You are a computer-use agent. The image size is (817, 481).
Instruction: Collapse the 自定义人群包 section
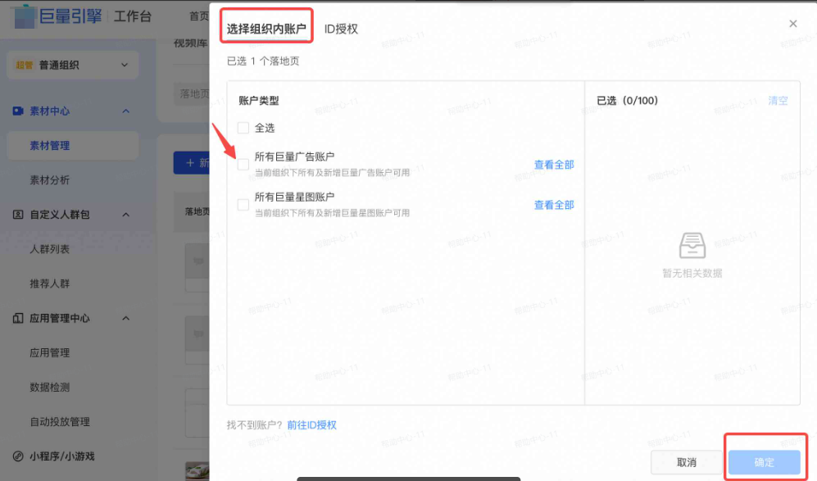point(125,215)
